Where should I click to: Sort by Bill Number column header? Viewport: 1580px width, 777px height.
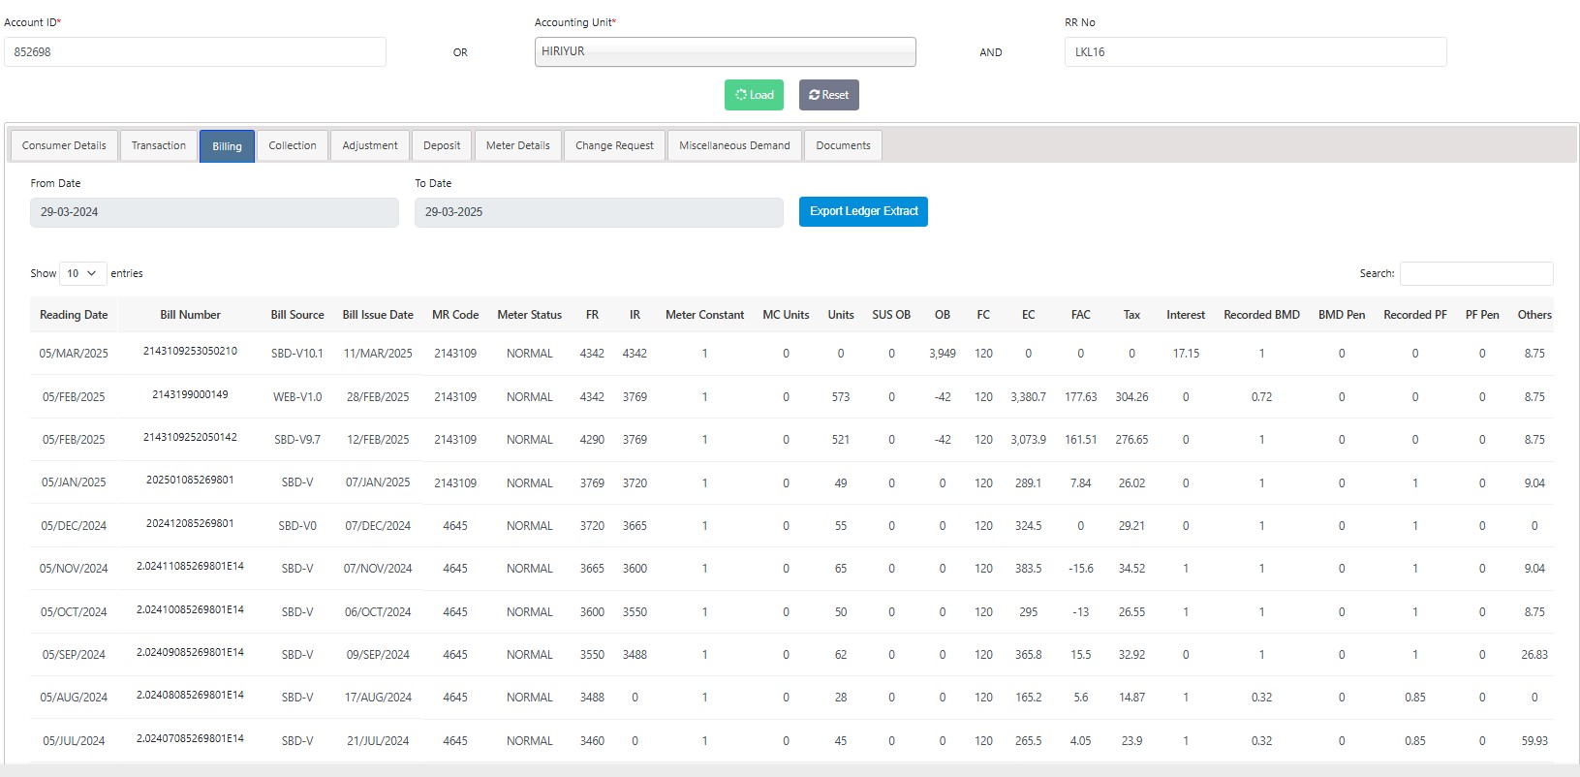[x=190, y=315]
